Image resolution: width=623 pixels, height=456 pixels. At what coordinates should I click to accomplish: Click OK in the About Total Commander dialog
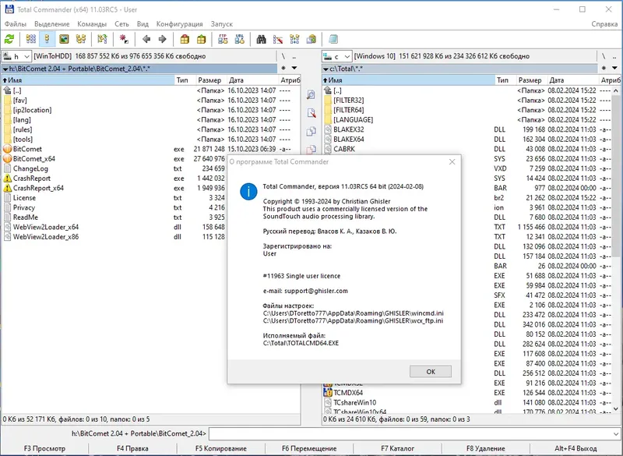tap(431, 371)
